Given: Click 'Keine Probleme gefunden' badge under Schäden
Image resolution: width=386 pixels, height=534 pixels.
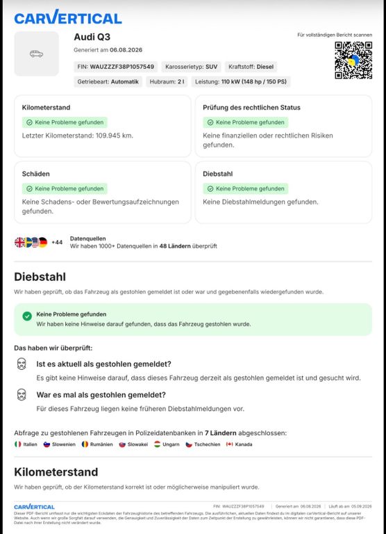Looking at the screenshot, I should pyautogui.click(x=65, y=188).
